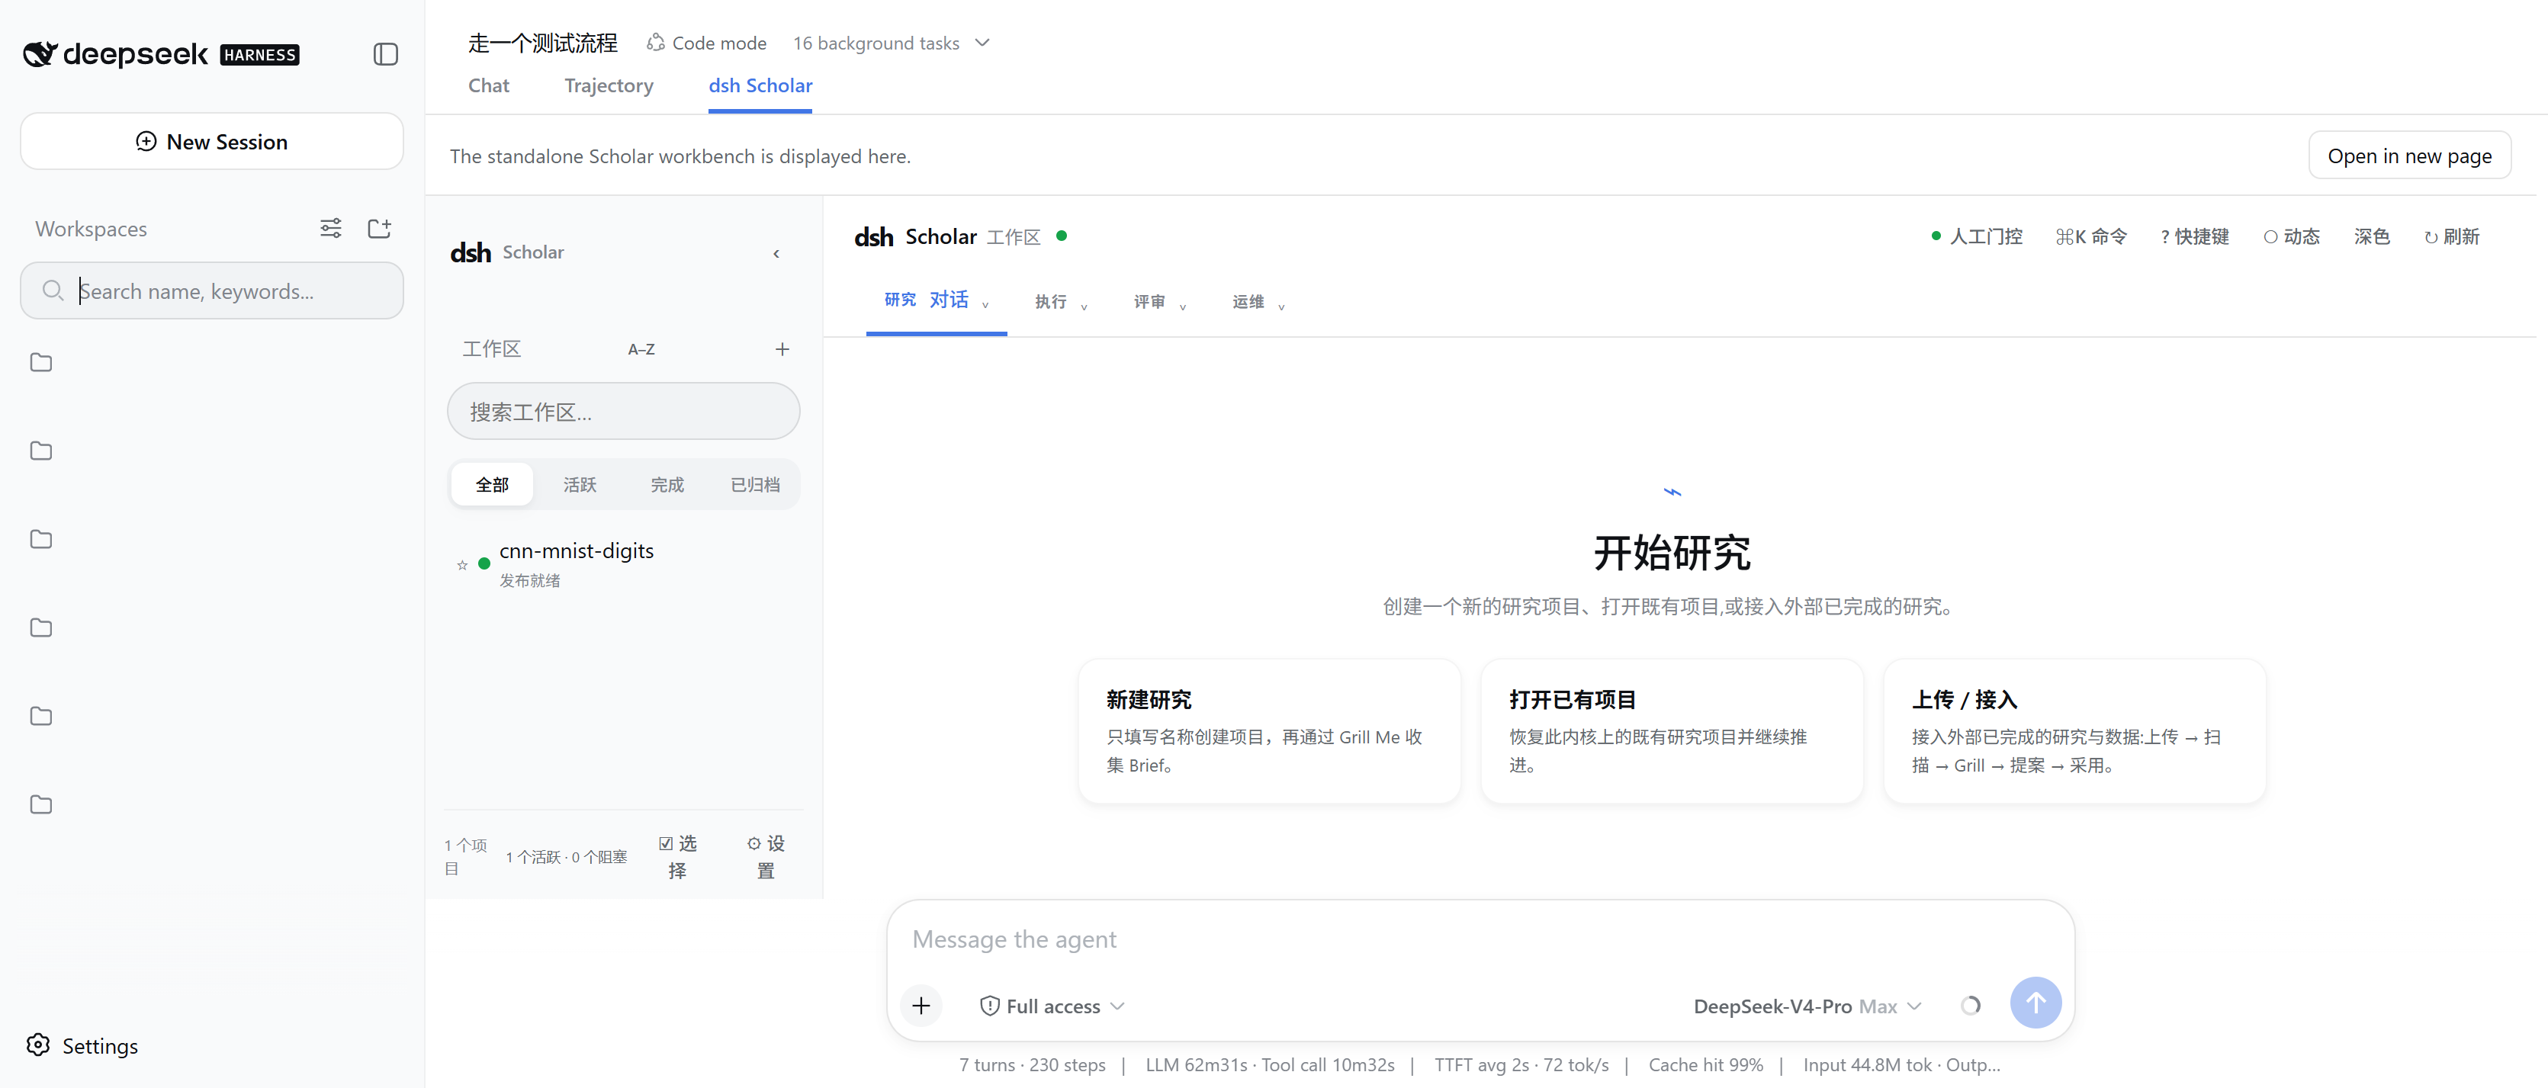Click the dsh logo in workbench header
Image resolution: width=2548 pixels, height=1088 pixels.
(x=873, y=237)
